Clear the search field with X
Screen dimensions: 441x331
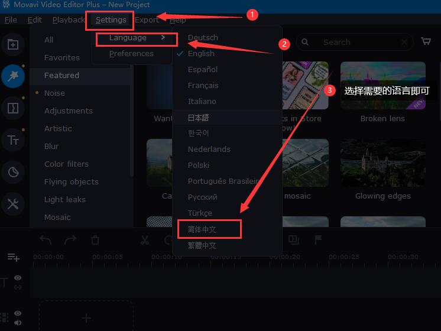pyautogui.click(x=404, y=42)
